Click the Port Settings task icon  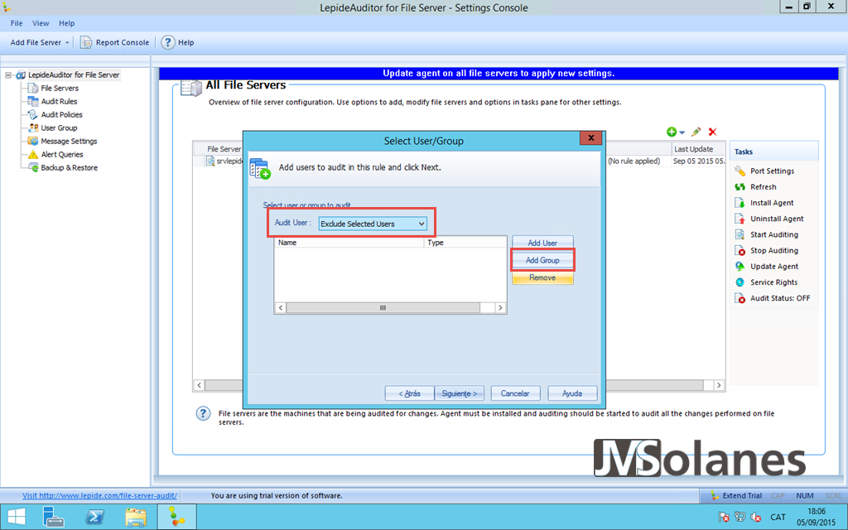[740, 171]
